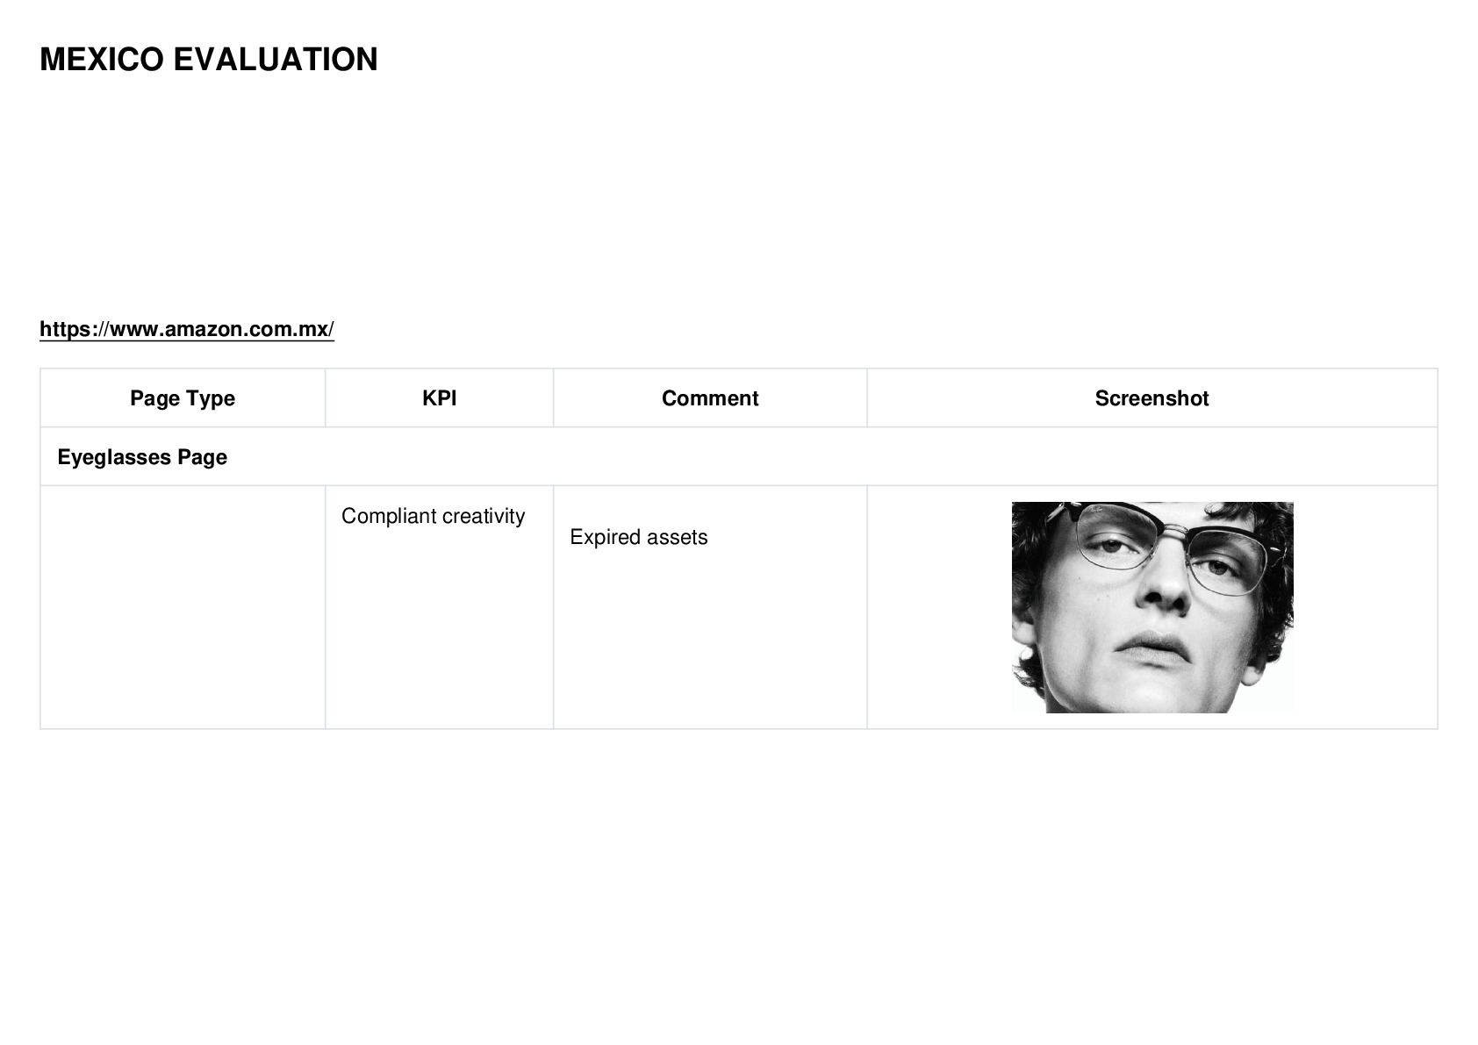Click the word Compliant in KPI cell
1478x1045 pixels.
click(389, 516)
